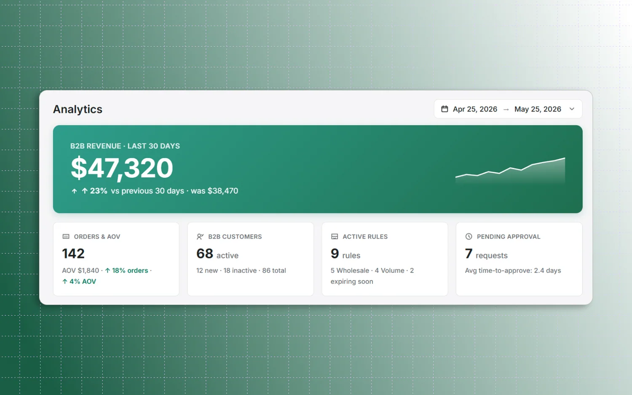
Task: Click the arrow between the dates
Action: [506, 109]
